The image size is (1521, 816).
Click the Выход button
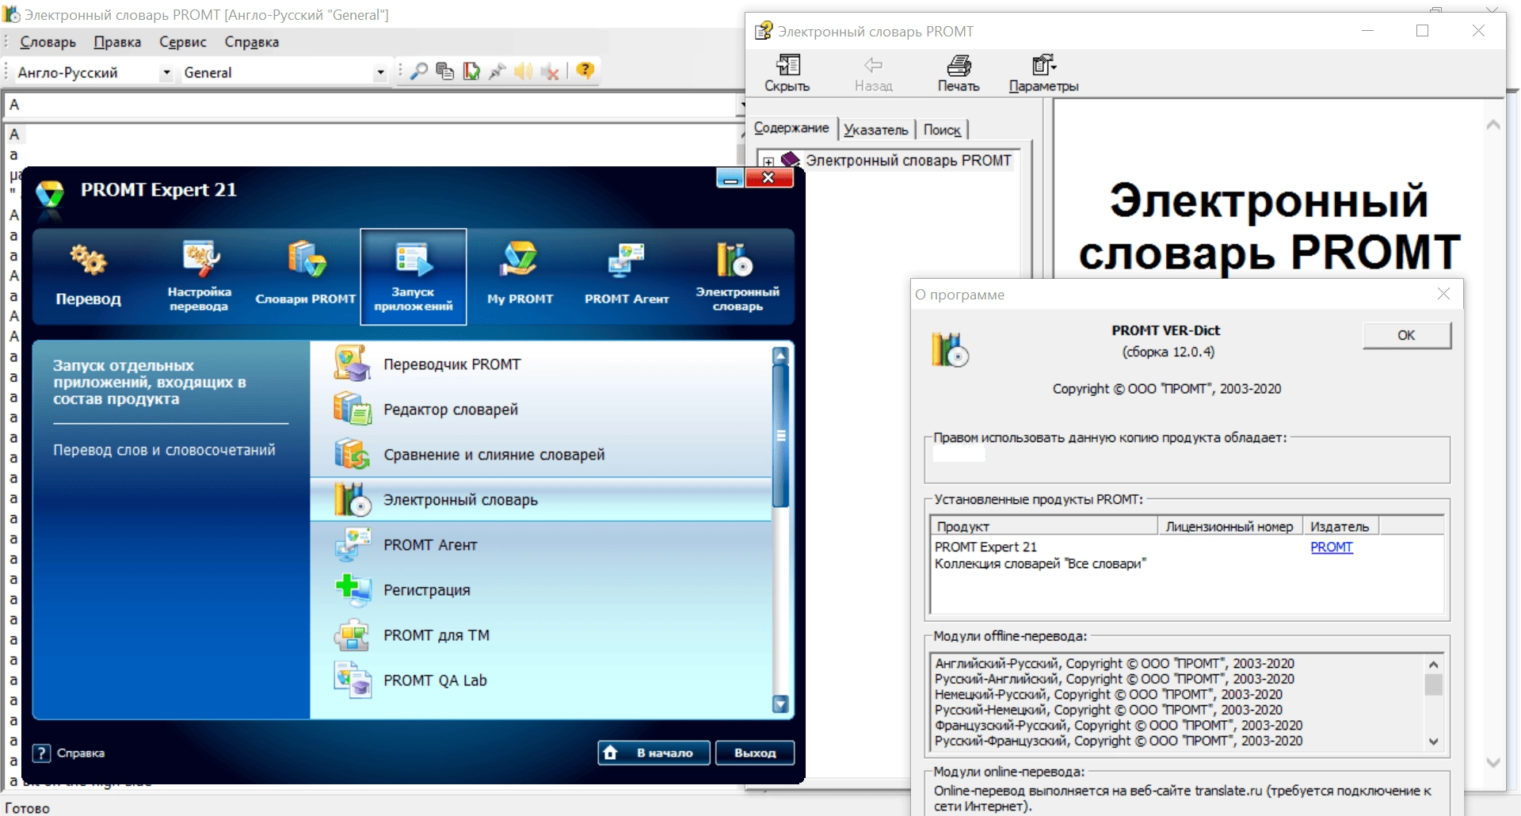coord(754,753)
